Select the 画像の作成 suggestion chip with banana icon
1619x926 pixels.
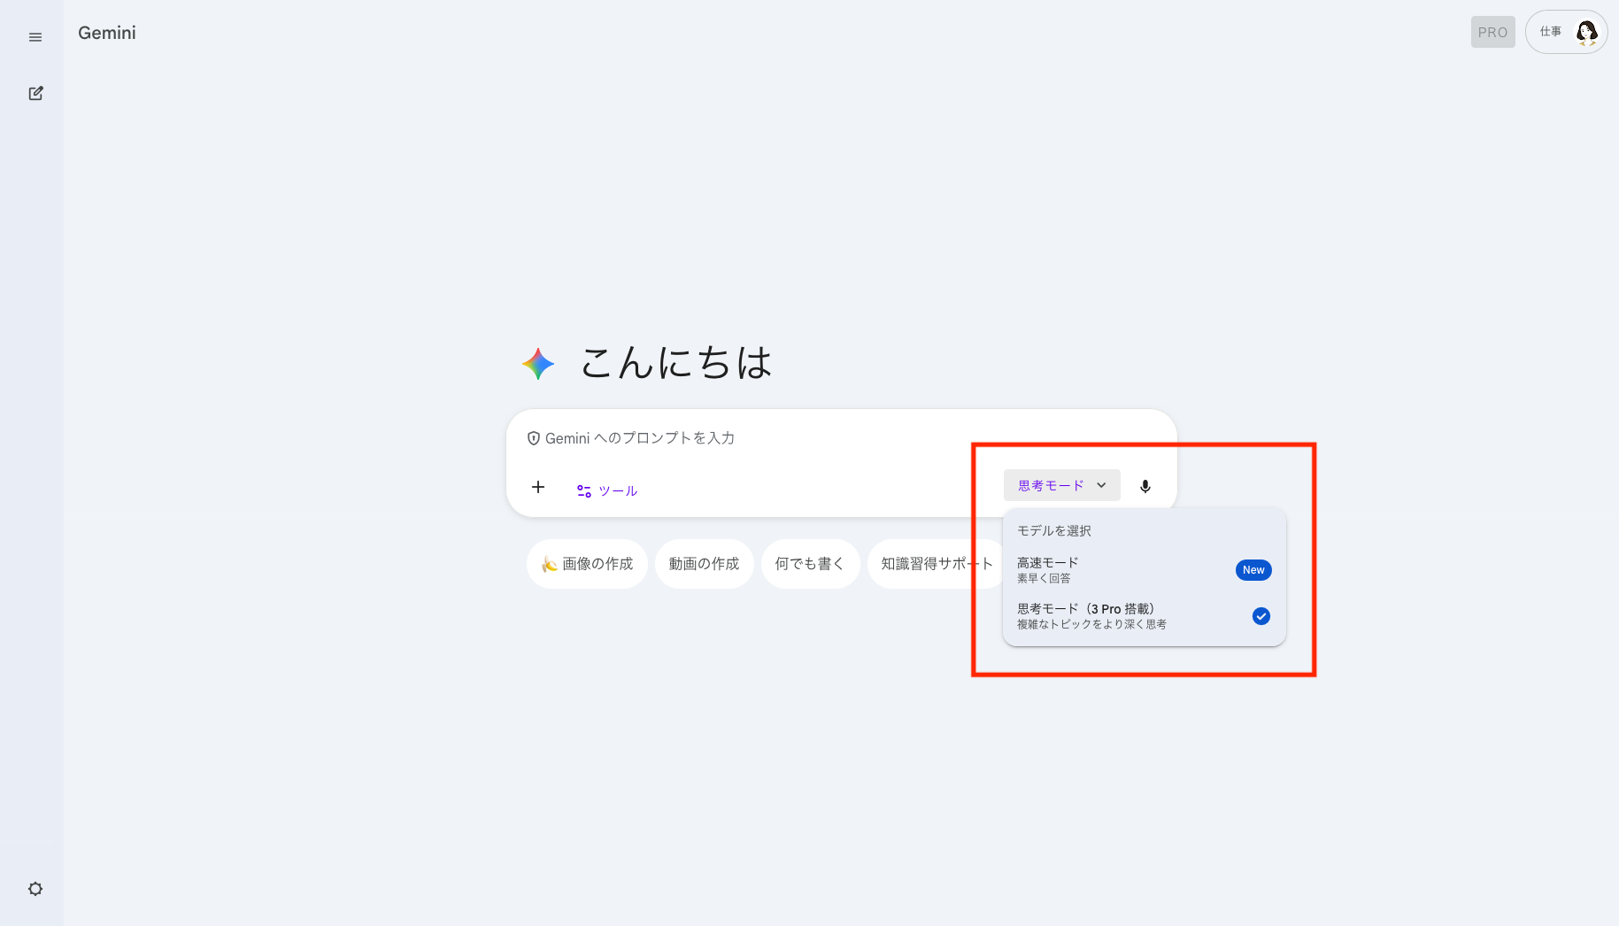tap(587, 564)
